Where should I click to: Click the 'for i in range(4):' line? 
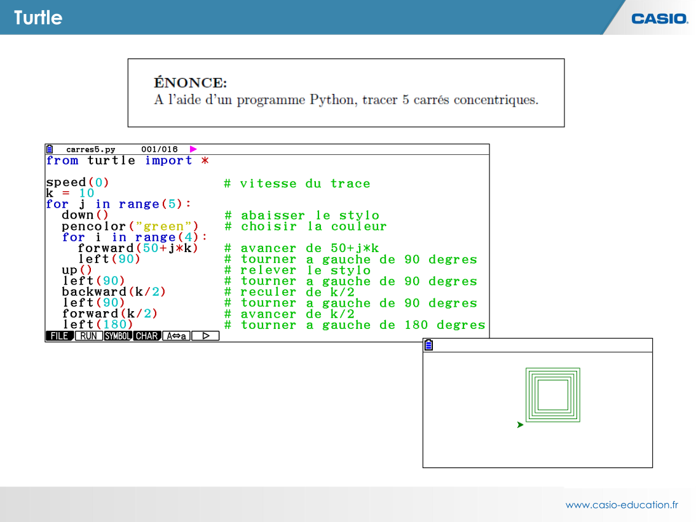coord(135,238)
